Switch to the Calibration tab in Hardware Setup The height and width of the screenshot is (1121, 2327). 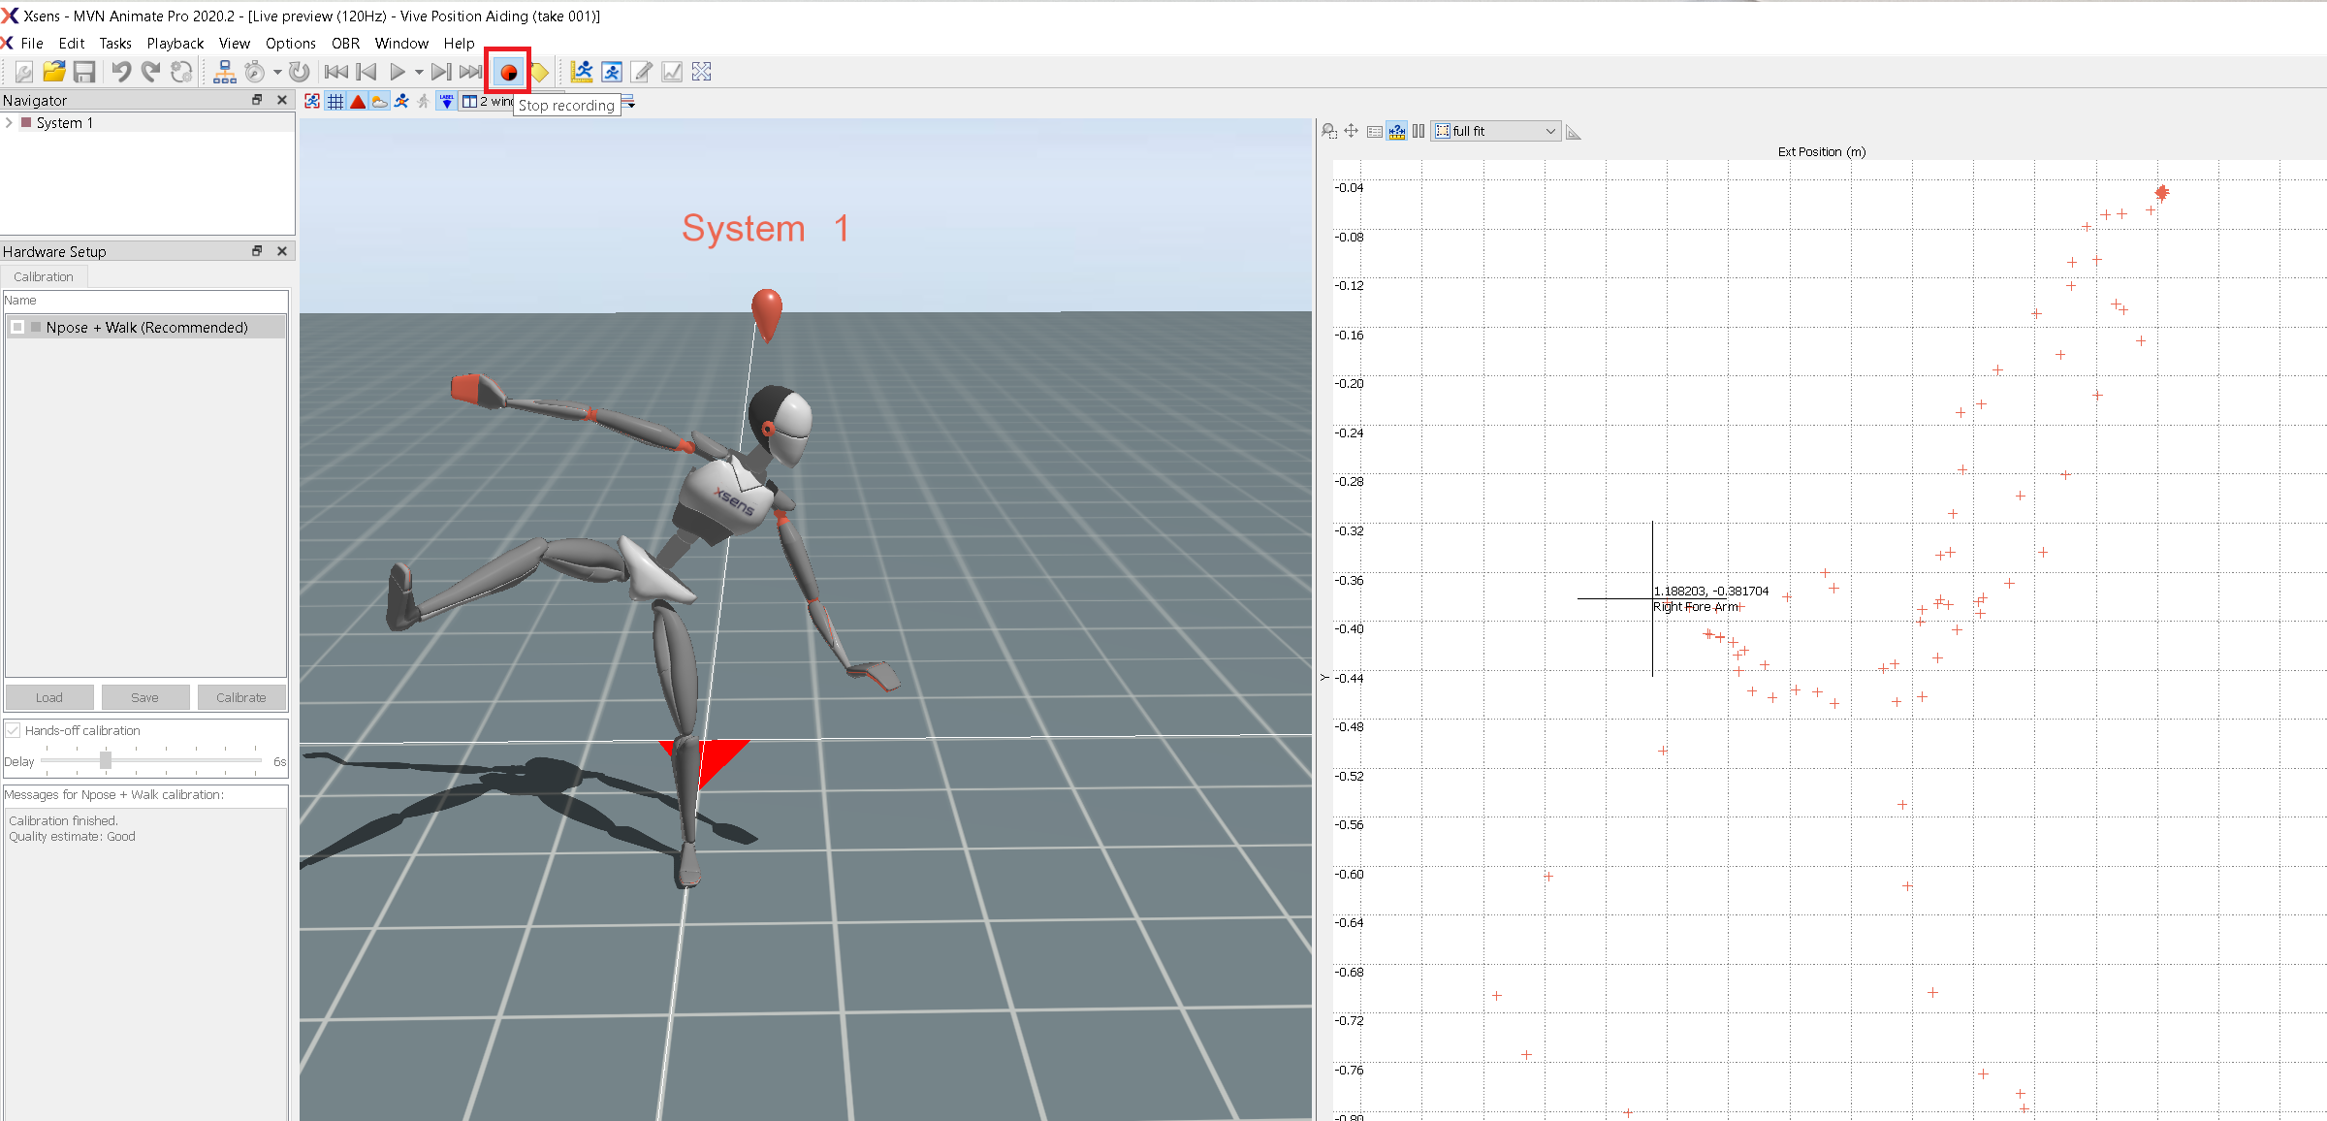pos(44,276)
